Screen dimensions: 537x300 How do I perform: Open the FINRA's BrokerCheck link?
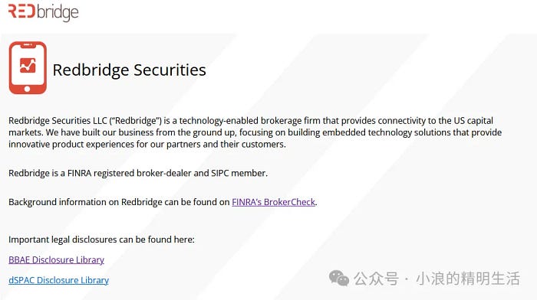[273, 202]
